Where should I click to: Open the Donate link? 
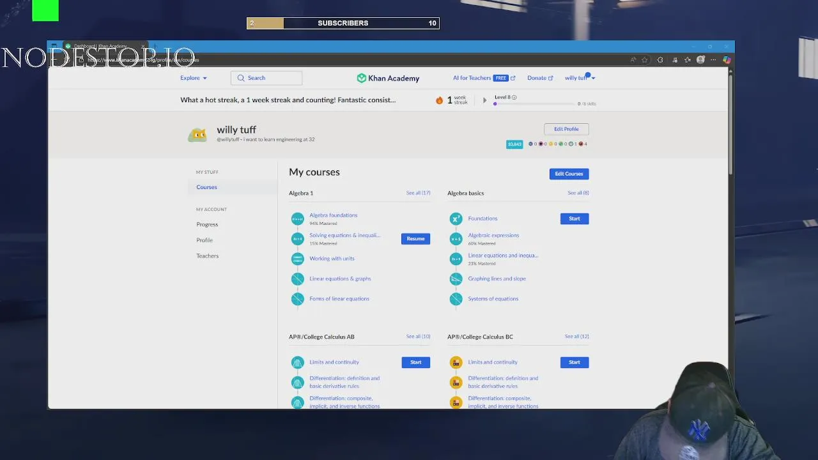[540, 78]
